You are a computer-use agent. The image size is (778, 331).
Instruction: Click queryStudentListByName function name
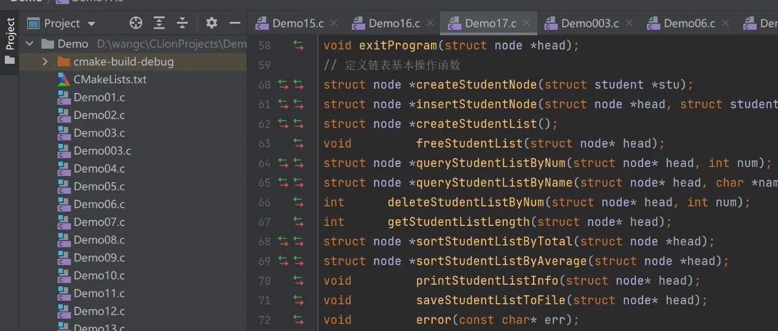point(495,182)
